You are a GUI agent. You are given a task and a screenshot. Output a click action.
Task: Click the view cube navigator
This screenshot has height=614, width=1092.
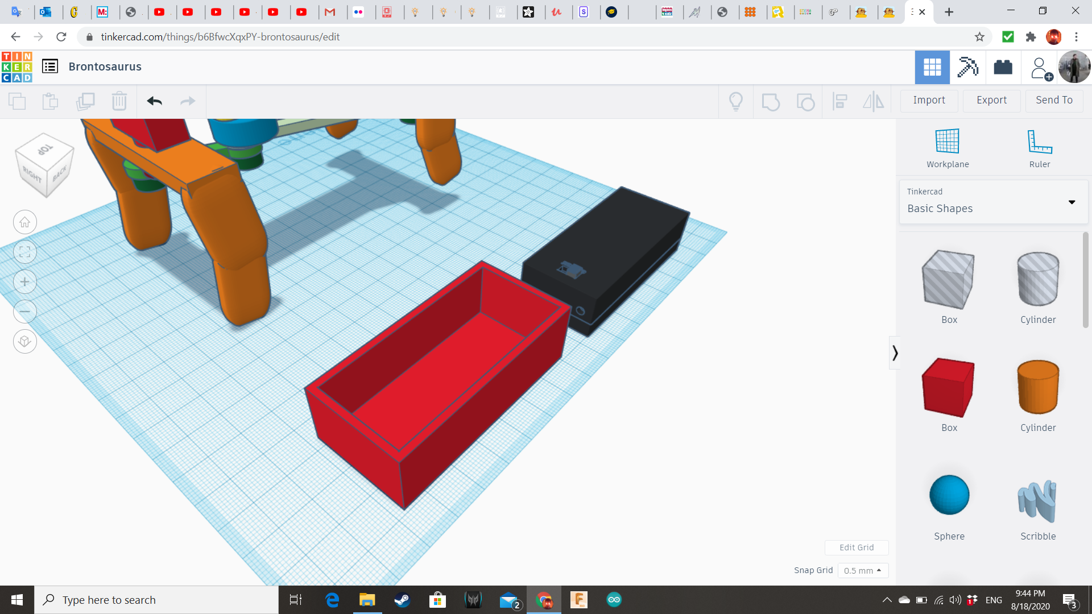(44, 165)
